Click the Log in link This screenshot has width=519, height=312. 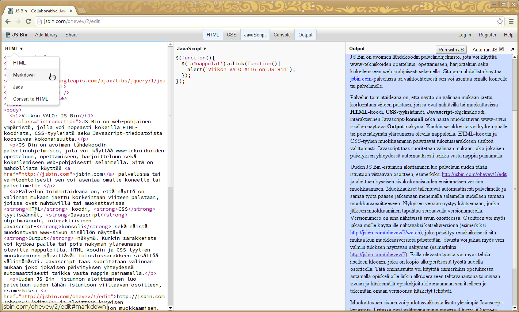pos(465,35)
